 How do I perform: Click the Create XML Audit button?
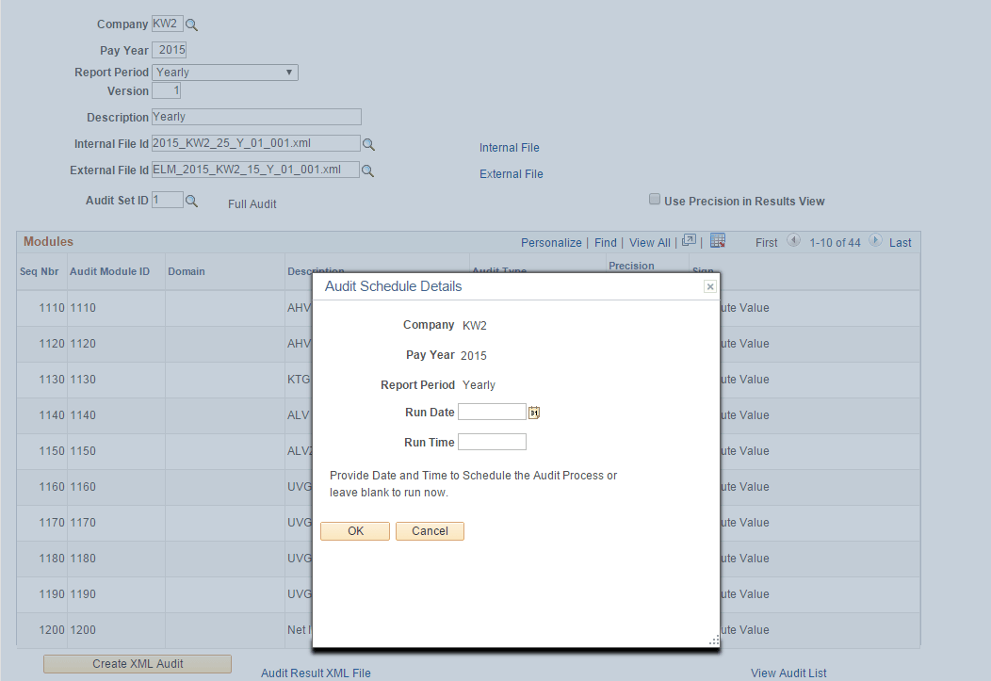click(136, 664)
